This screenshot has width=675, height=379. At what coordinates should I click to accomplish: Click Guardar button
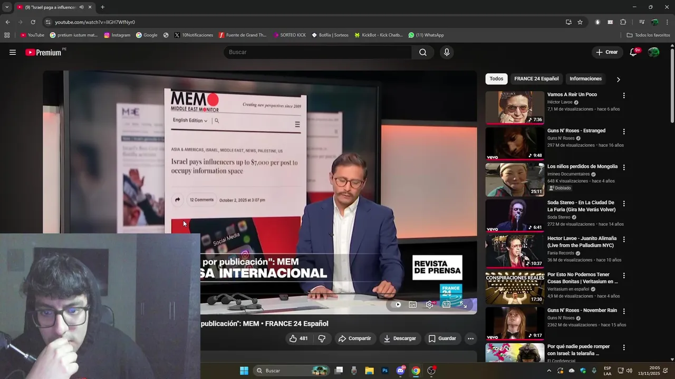[x=442, y=338]
